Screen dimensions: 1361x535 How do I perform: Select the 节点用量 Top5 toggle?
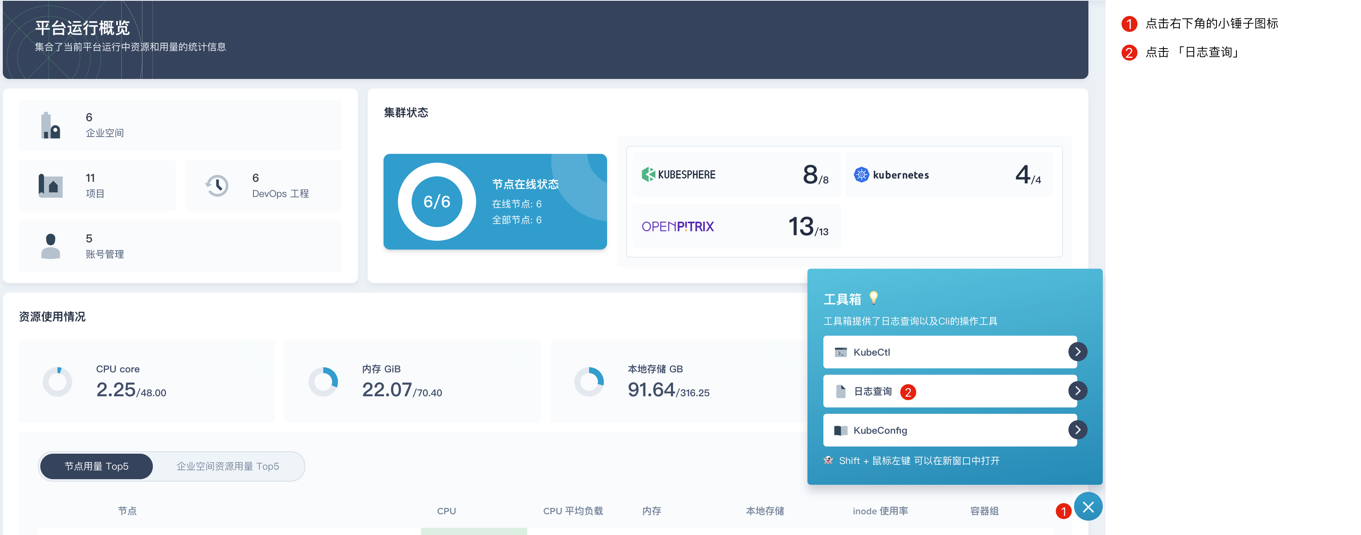tap(97, 466)
